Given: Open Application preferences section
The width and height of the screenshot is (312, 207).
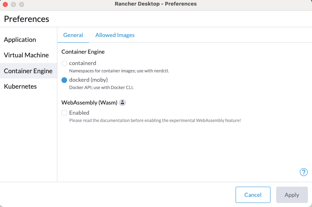Looking at the screenshot, I should pyautogui.click(x=20, y=39).
